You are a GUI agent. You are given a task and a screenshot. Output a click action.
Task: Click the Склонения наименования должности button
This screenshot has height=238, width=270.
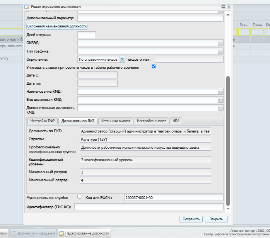[x=57, y=26]
